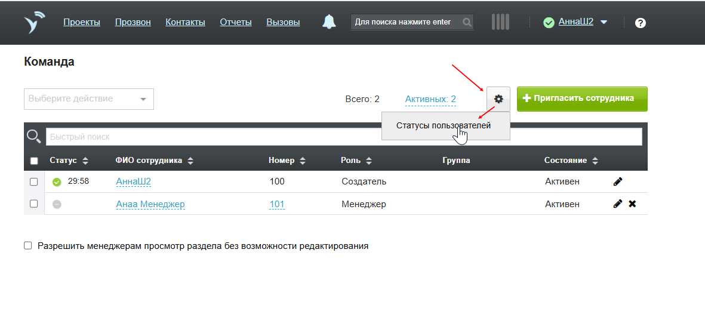Enable managers view-only permission checkbox
This screenshot has height=311, width=705.
tap(28, 245)
